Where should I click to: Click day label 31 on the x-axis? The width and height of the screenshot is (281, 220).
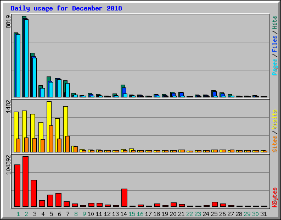[263, 214]
